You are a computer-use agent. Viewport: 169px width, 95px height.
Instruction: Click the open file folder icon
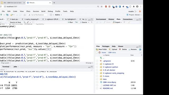[x=12, y=15]
